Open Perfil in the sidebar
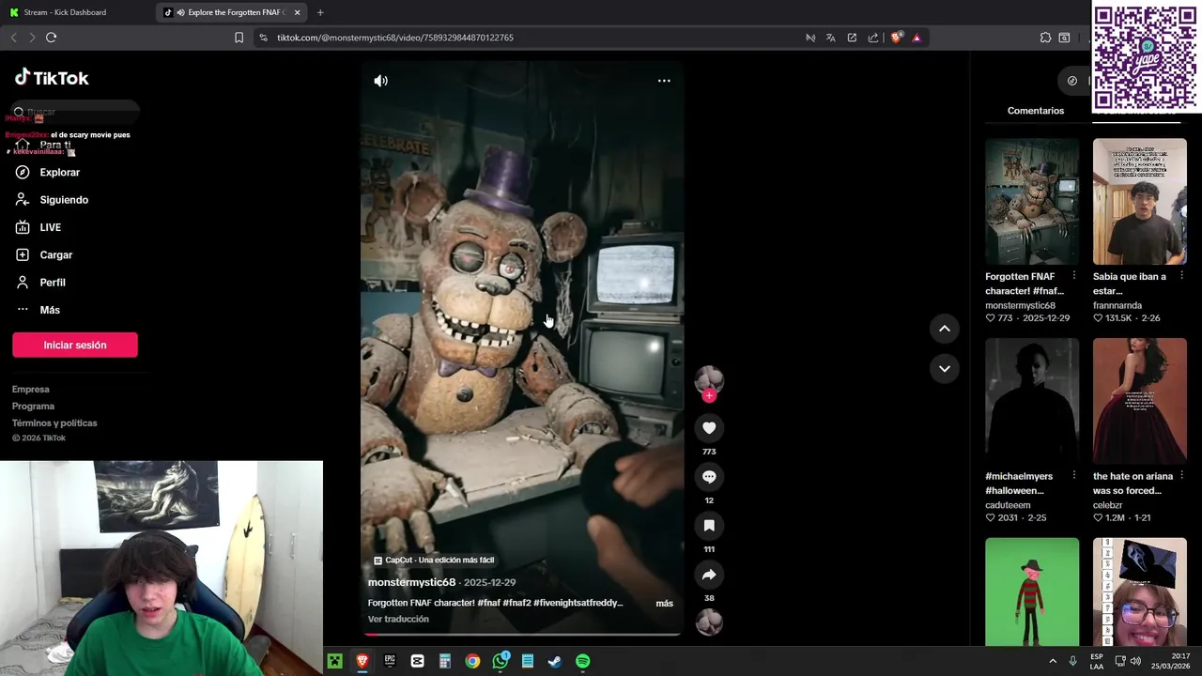This screenshot has width=1202, height=676. coord(52,283)
